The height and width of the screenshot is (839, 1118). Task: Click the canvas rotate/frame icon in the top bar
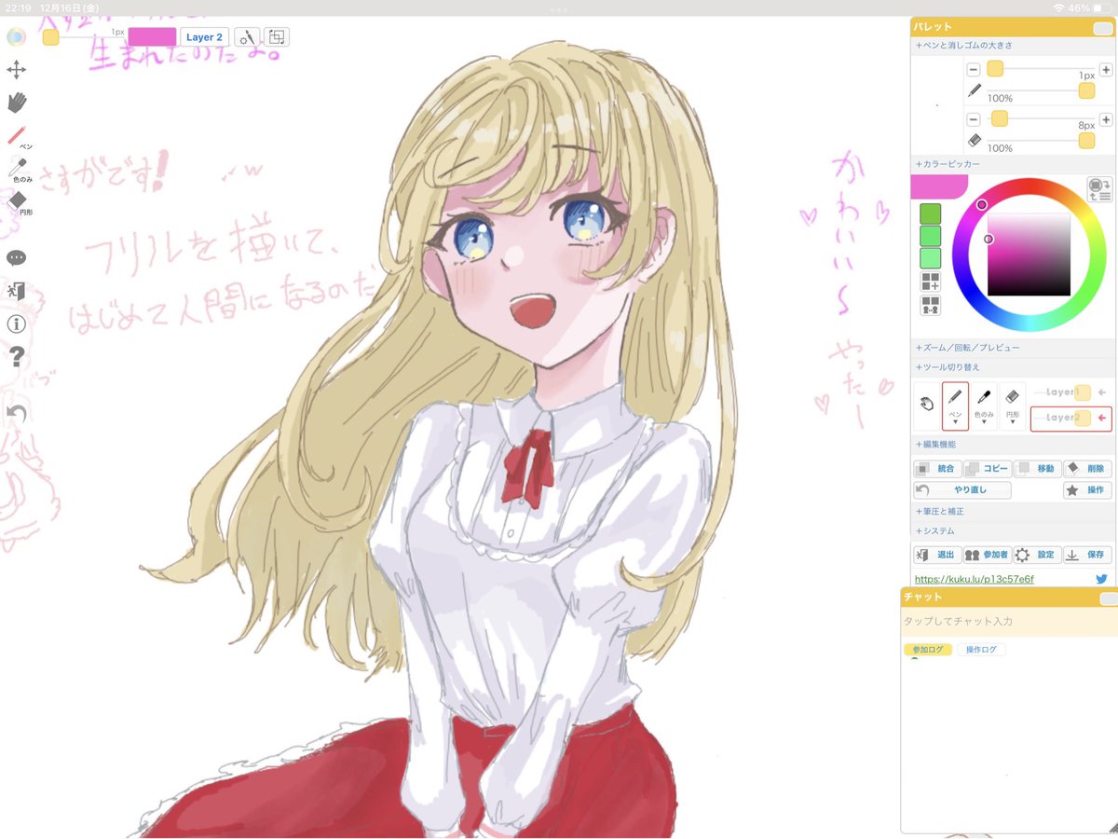[x=277, y=37]
